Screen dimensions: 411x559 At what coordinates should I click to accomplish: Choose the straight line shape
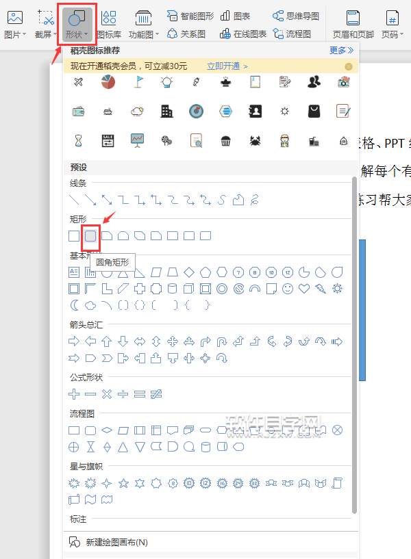(74, 200)
